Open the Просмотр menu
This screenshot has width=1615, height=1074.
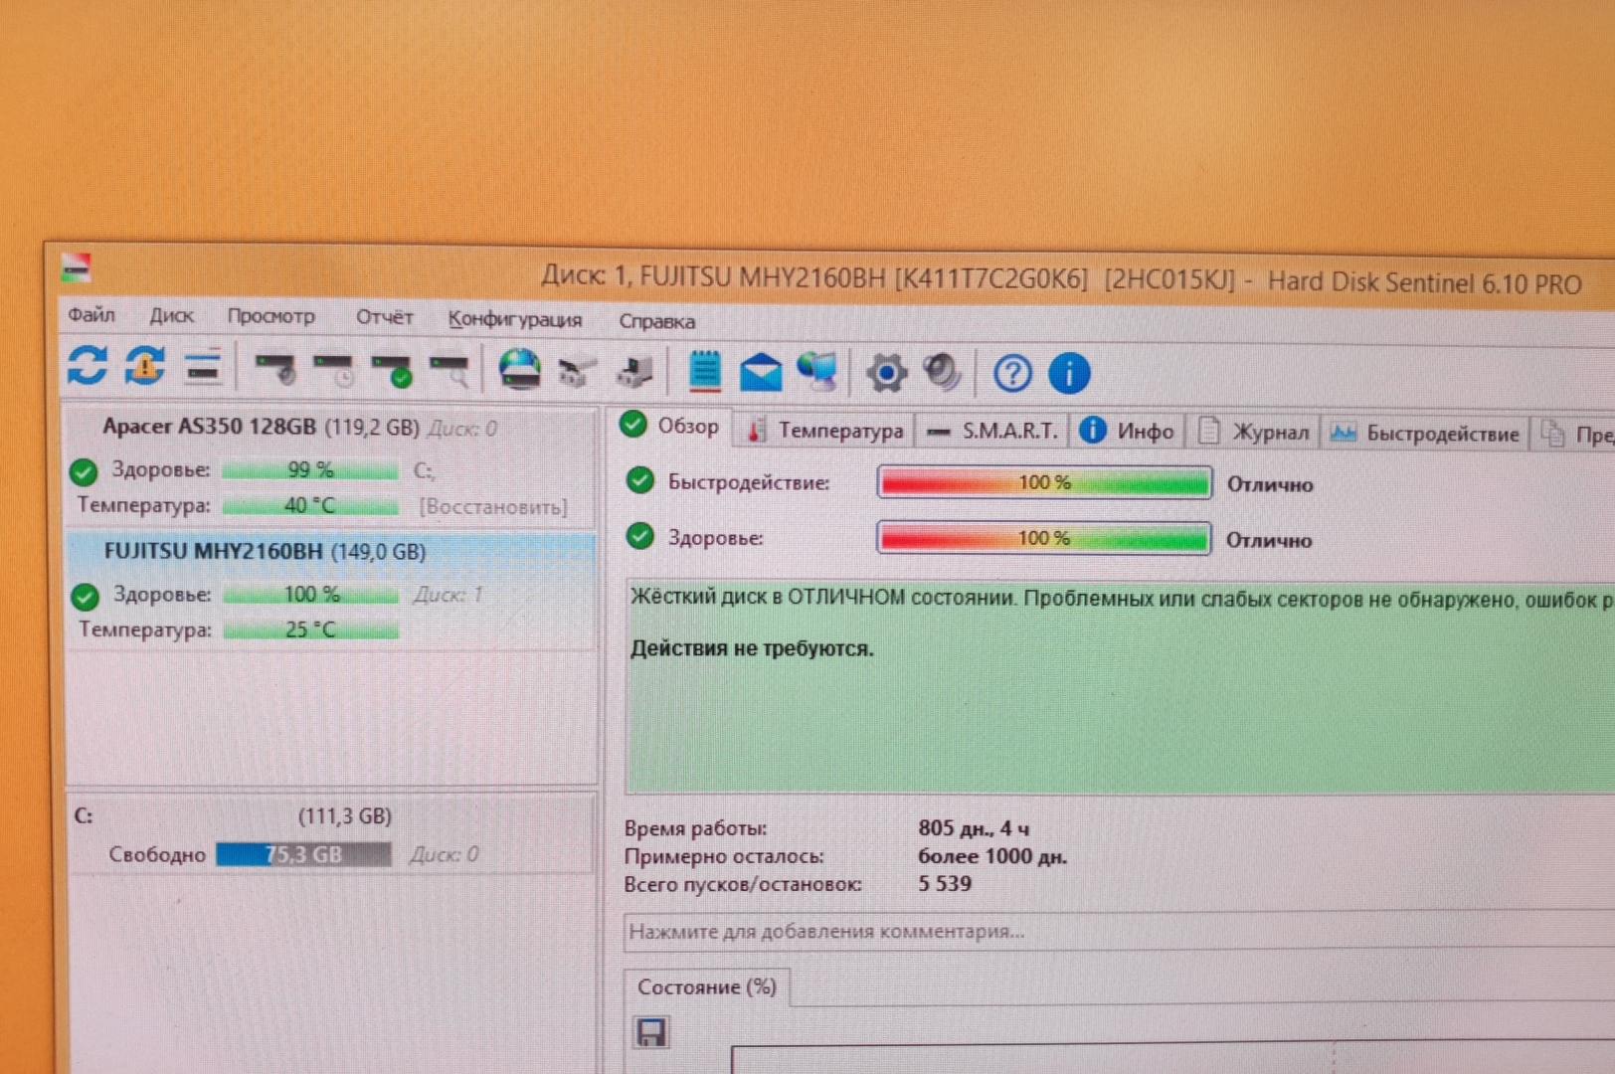point(270,316)
